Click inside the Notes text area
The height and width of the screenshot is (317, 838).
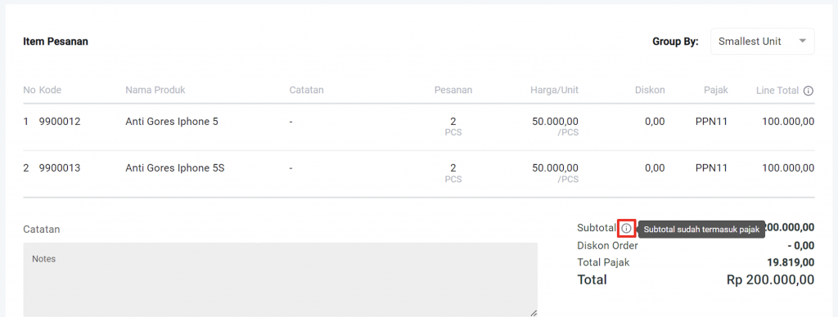point(280,279)
